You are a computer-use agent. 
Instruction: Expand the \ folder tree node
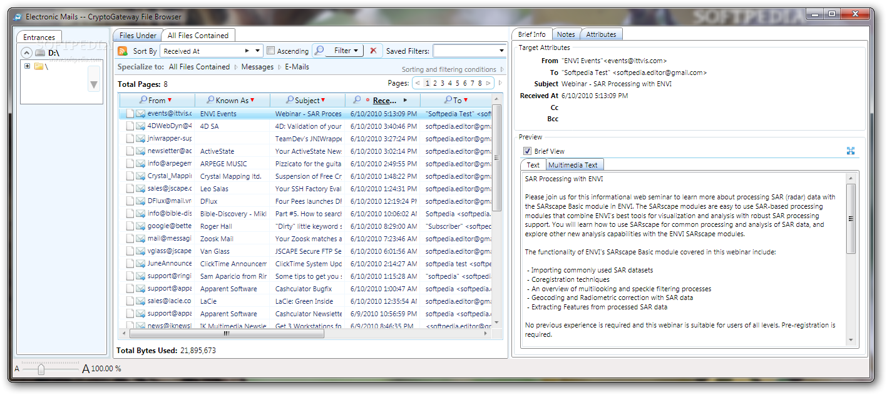[28, 66]
